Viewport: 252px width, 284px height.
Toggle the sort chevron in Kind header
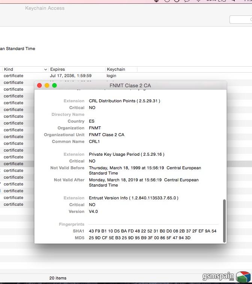[45, 70]
